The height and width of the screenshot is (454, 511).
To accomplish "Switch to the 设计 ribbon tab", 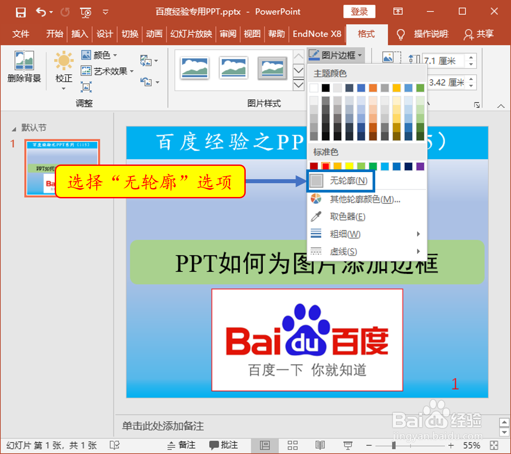I will (105, 34).
